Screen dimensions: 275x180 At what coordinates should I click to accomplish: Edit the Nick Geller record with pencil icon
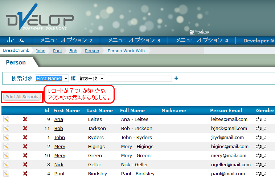point(6,164)
